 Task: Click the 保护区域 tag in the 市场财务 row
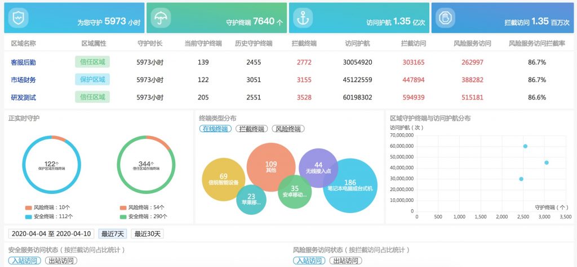click(92, 79)
